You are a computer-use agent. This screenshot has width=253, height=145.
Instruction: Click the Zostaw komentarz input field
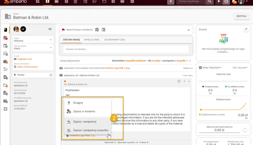(x=126, y=49)
